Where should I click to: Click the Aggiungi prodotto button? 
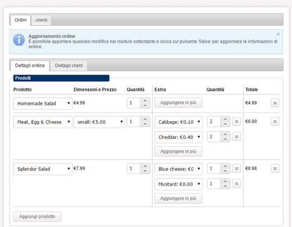(x=37, y=216)
